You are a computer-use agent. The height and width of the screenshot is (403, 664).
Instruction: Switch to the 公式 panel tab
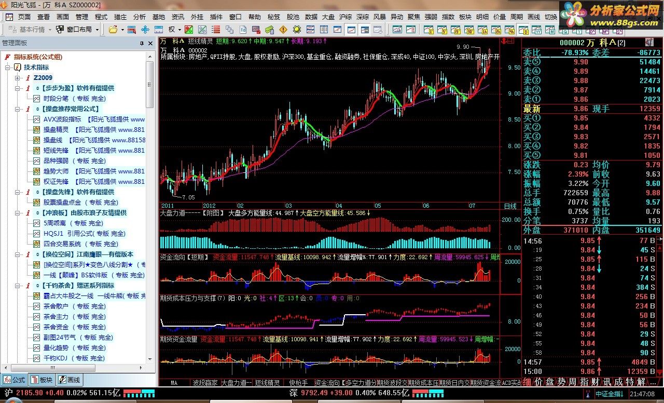point(15,380)
